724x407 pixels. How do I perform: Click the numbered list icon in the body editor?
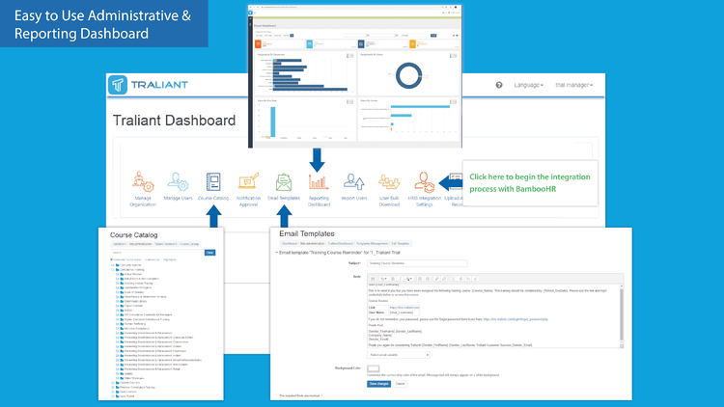[428, 279]
